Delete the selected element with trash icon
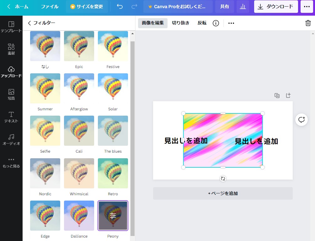 [x=308, y=23]
